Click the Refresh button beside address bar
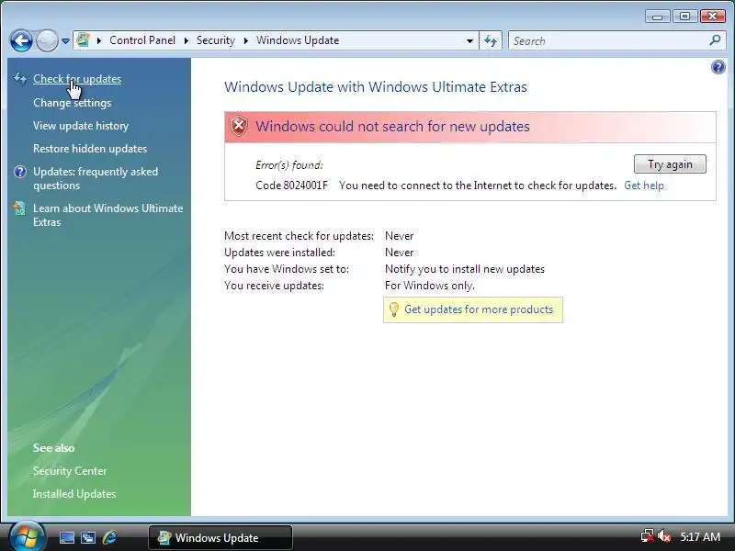 [491, 40]
